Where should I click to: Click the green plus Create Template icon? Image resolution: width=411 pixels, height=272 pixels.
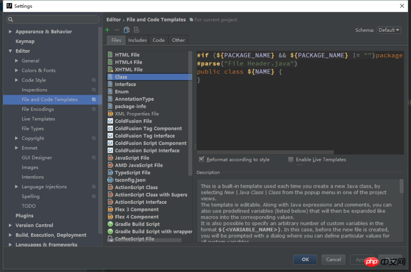tap(107, 30)
